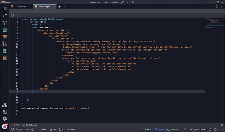Click the 'window.customElements.define' code line
The width and height of the screenshot is (225, 132).
tap(56, 108)
